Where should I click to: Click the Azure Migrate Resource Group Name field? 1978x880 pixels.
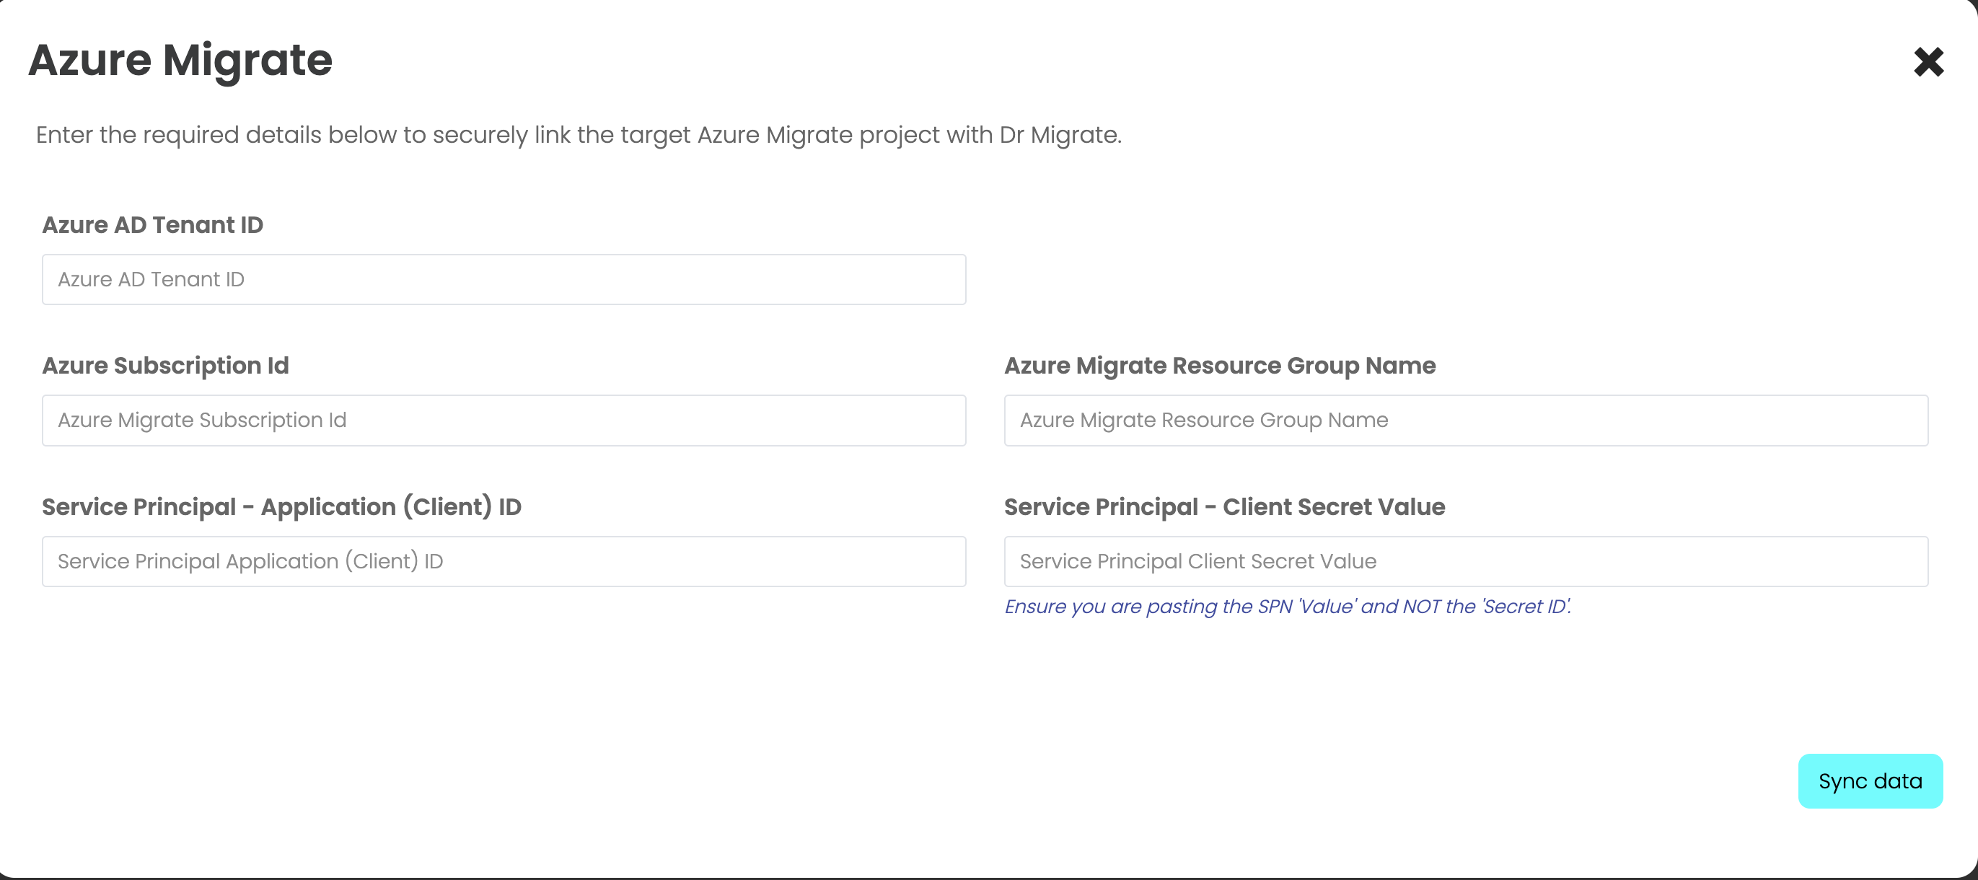point(1466,420)
